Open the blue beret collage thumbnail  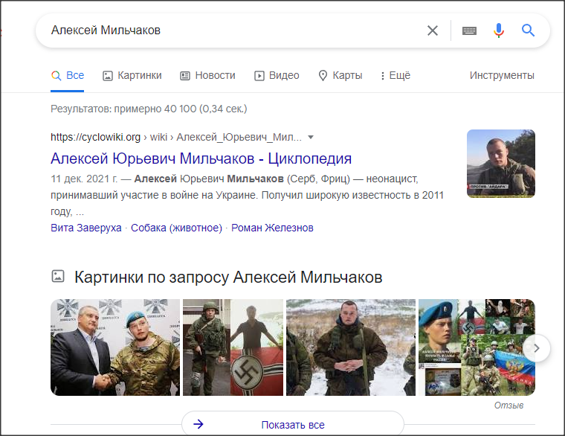tap(477, 347)
